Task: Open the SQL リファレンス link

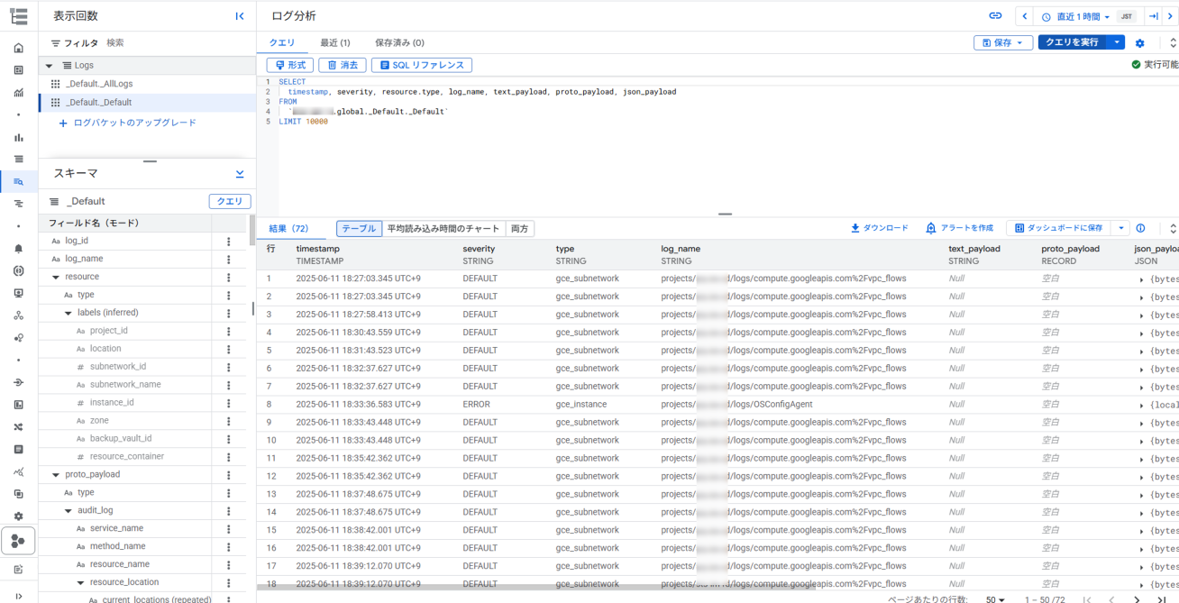Action: click(x=422, y=65)
